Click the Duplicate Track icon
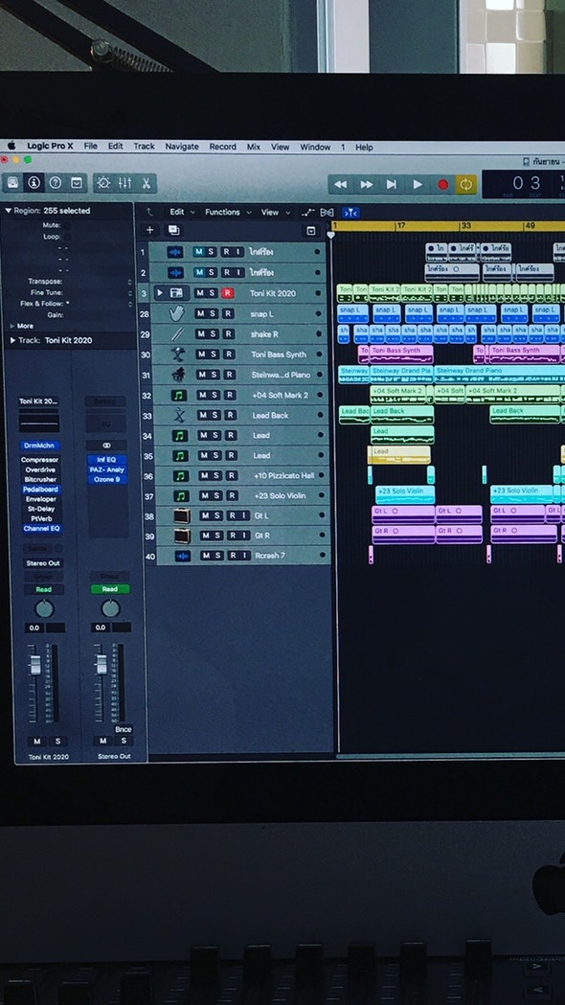The width and height of the screenshot is (565, 1005). click(x=173, y=230)
